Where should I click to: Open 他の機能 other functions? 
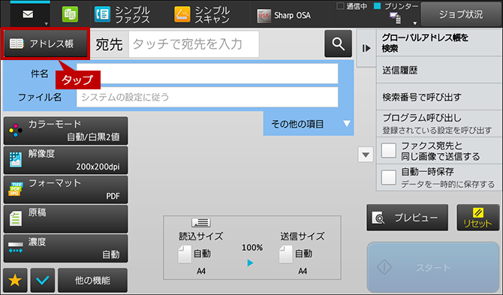point(92,280)
